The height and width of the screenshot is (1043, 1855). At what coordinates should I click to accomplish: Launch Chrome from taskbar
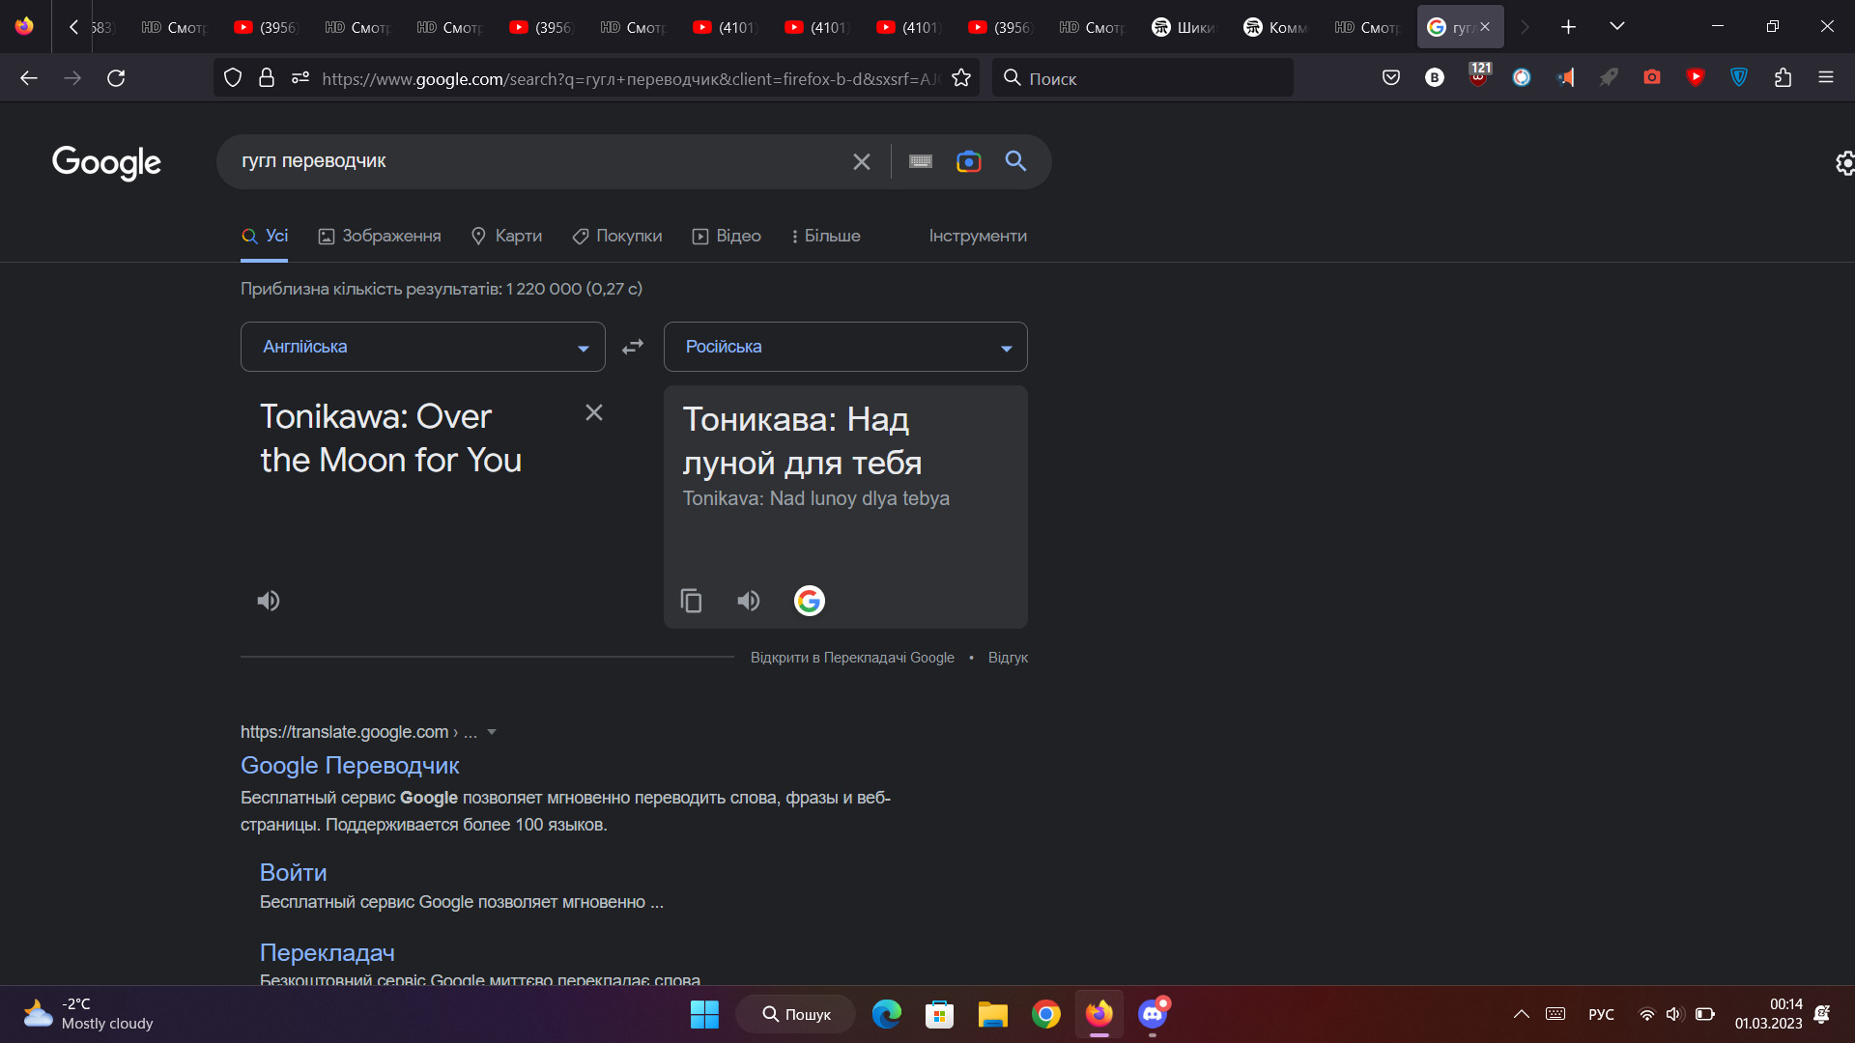click(1045, 1014)
